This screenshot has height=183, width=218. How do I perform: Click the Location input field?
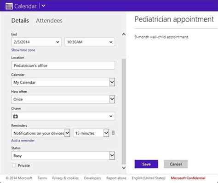click(x=63, y=65)
